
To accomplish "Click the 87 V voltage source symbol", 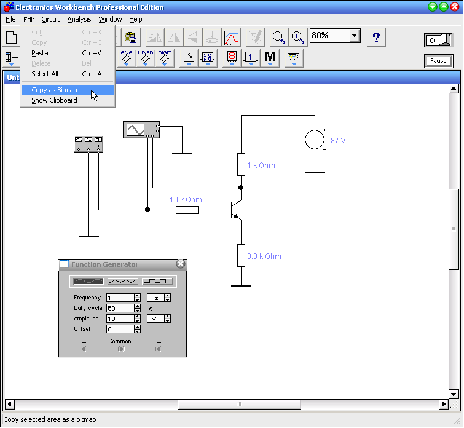I will coord(315,140).
